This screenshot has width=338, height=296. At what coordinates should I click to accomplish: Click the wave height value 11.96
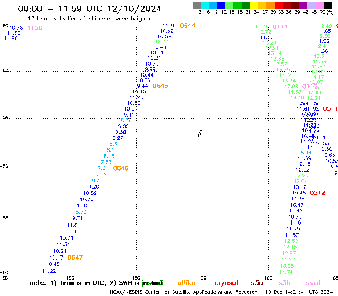(x=11, y=38)
